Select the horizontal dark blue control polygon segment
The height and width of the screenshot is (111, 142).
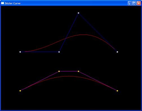click(x=40, y=52)
